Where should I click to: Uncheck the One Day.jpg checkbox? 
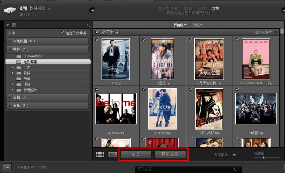(144, 89)
